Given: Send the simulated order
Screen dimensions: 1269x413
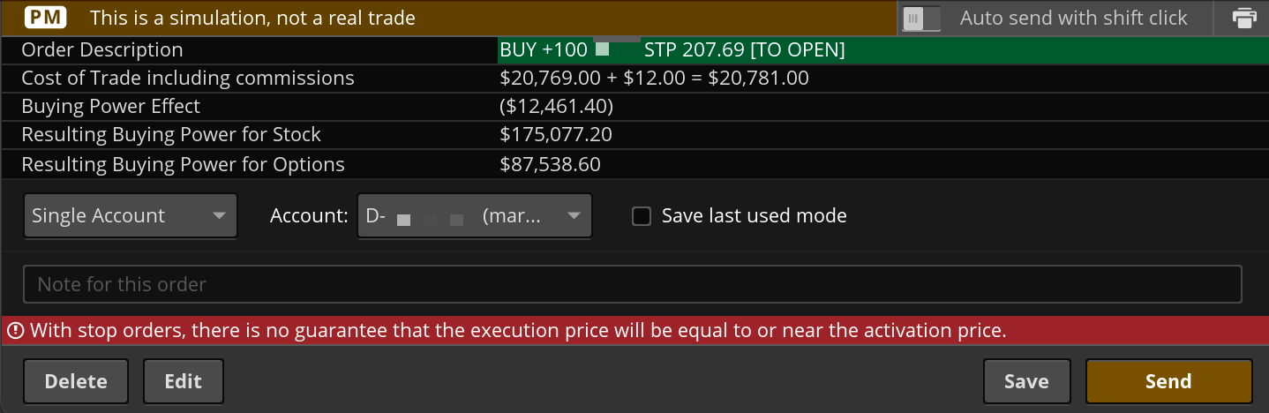Looking at the screenshot, I should coord(1168,381).
